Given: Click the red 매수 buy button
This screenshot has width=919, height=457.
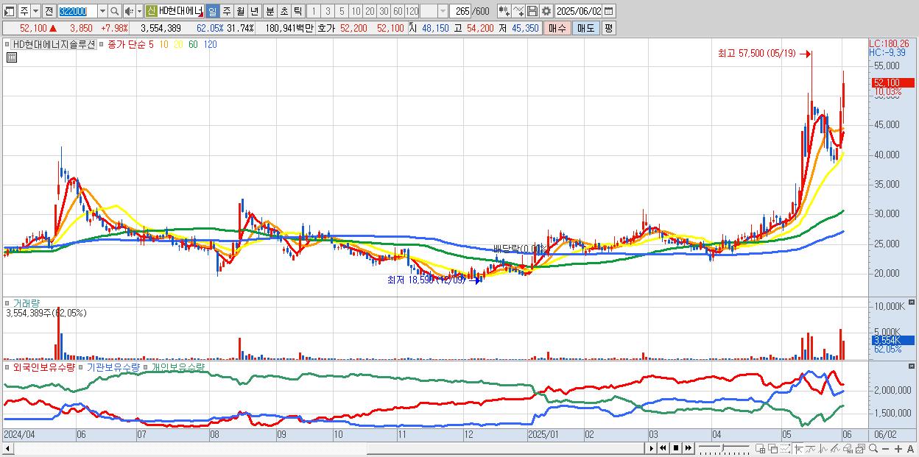Looking at the screenshot, I should (x=557, y=28).
